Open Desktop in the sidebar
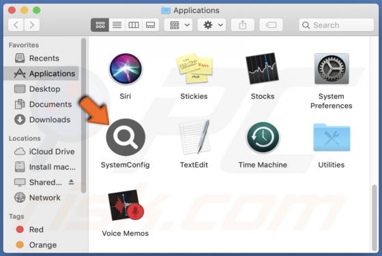 41,89
